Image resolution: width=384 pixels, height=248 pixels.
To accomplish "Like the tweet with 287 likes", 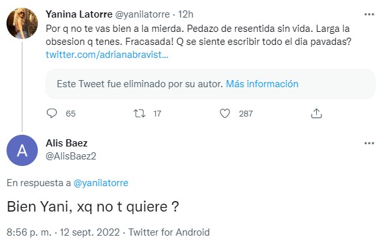I will [225, 113].
